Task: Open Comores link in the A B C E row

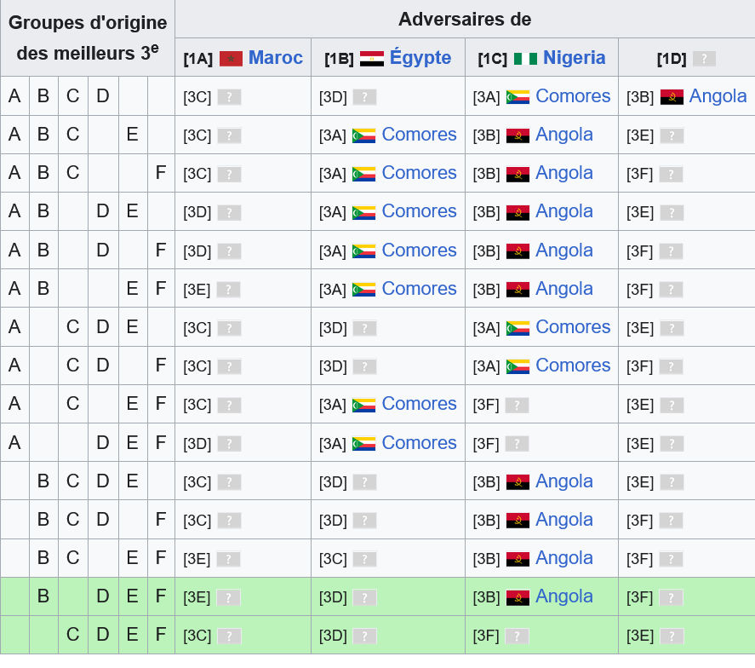Action: [419, 135]
